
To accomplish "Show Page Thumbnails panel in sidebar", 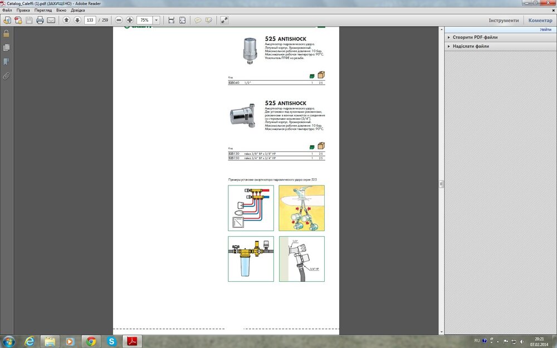I will point(7,47).
